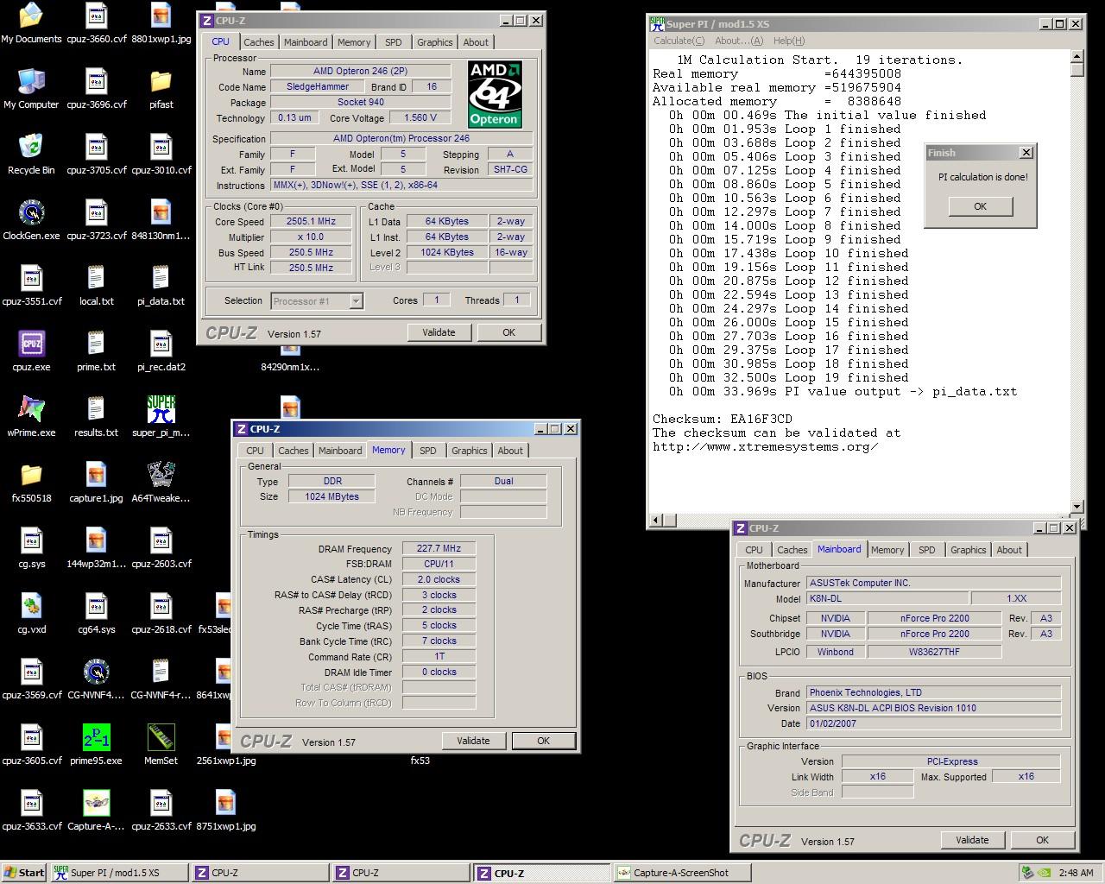Viewport: 1105px width, 884px height.
Task: Select the cpuz.exe desktop icon
Action: click(31, 344)
